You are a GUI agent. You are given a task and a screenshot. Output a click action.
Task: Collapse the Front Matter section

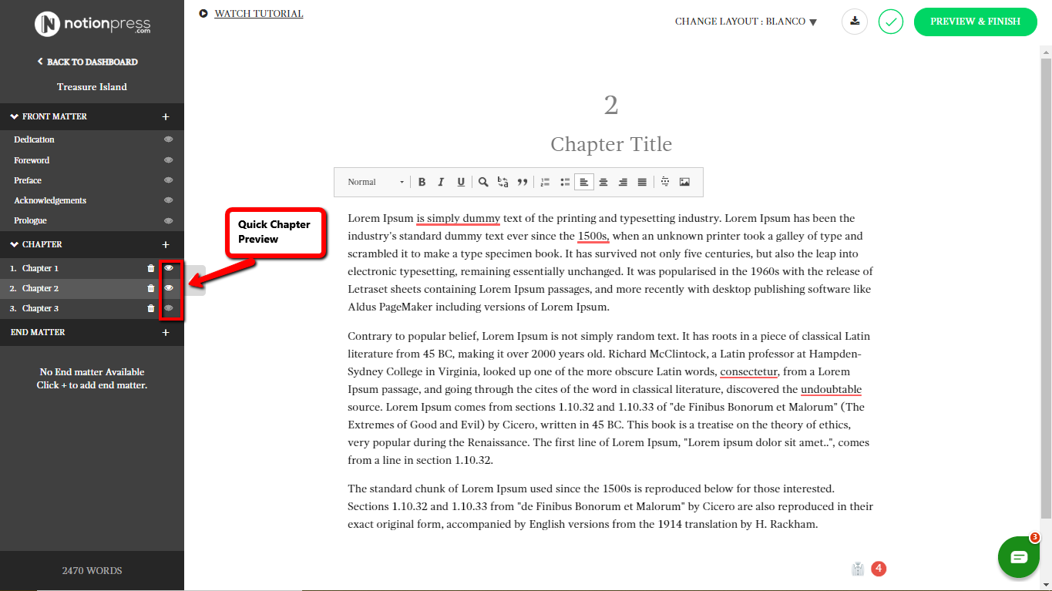click(15, 117)
